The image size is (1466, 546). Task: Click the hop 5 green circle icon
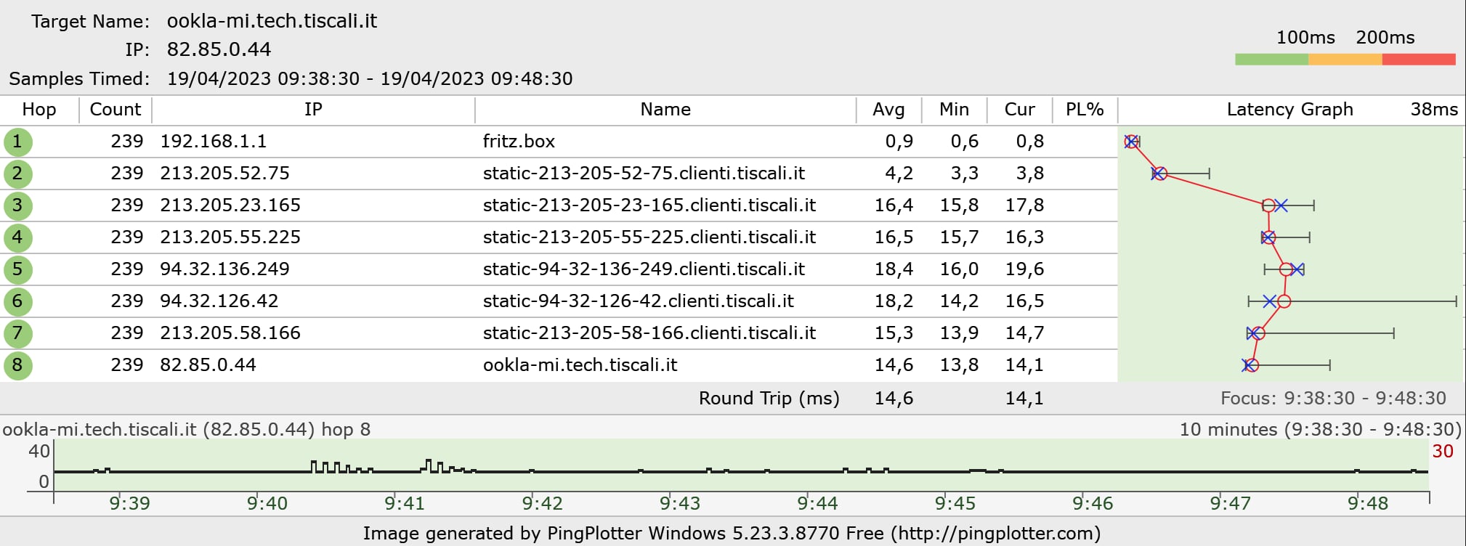pyautogui.click(x=17, y=269)
